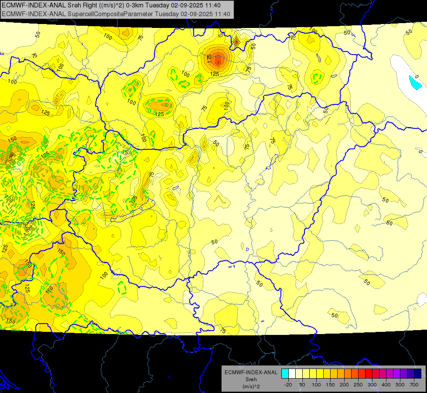Click the '300' legend scale label

(372, 385)
